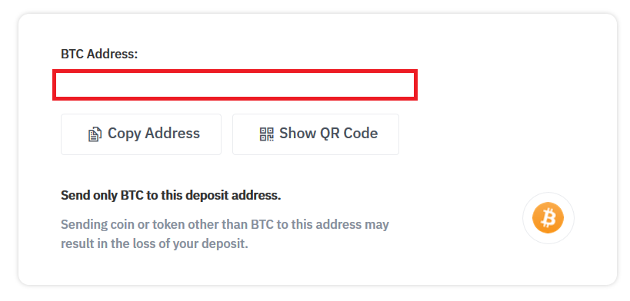Click the "Copy Address" text label

point(154,134)
